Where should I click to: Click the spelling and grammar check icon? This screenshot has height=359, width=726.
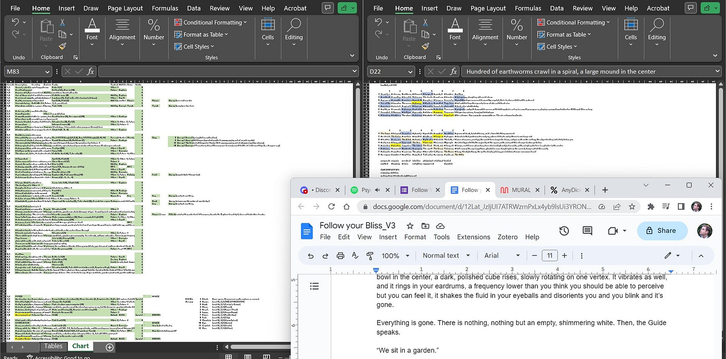click(x=355, y=256)
